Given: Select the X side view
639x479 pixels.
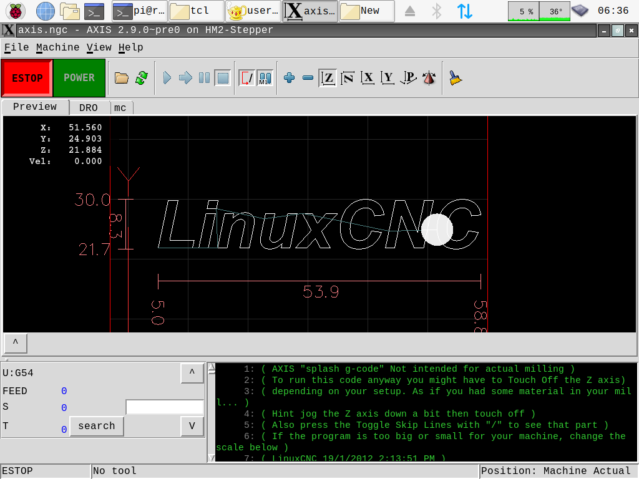Looking at the screenshot, I should click(x=368, y=78).
